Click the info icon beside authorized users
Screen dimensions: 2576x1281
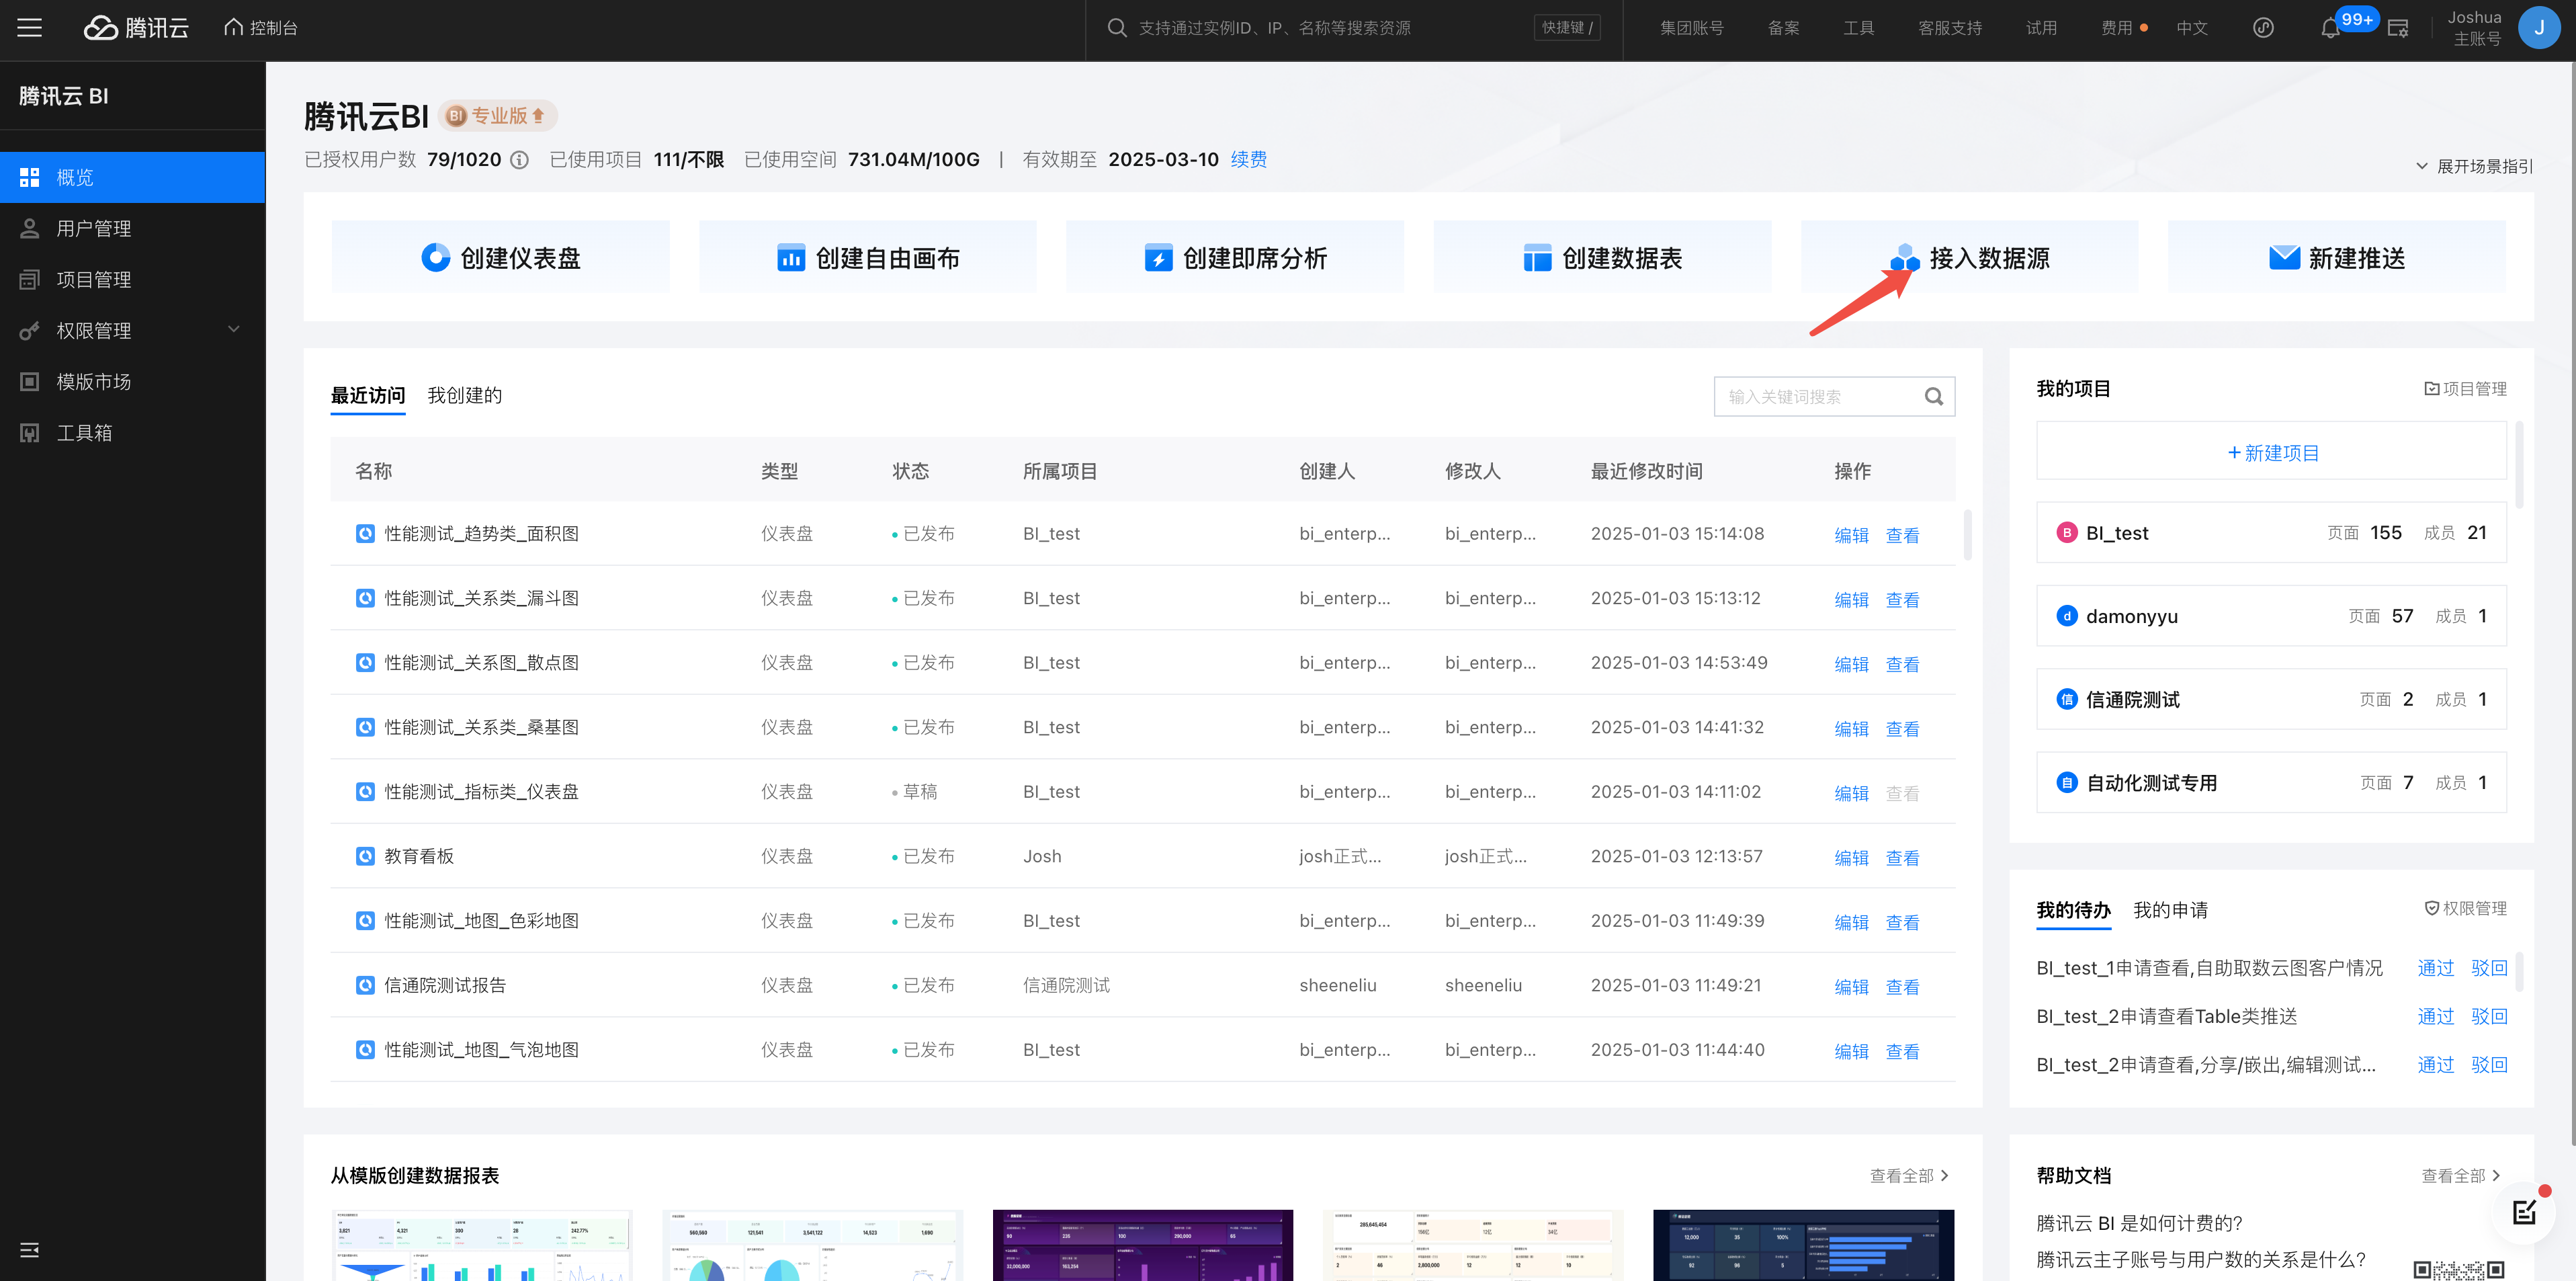519,160
